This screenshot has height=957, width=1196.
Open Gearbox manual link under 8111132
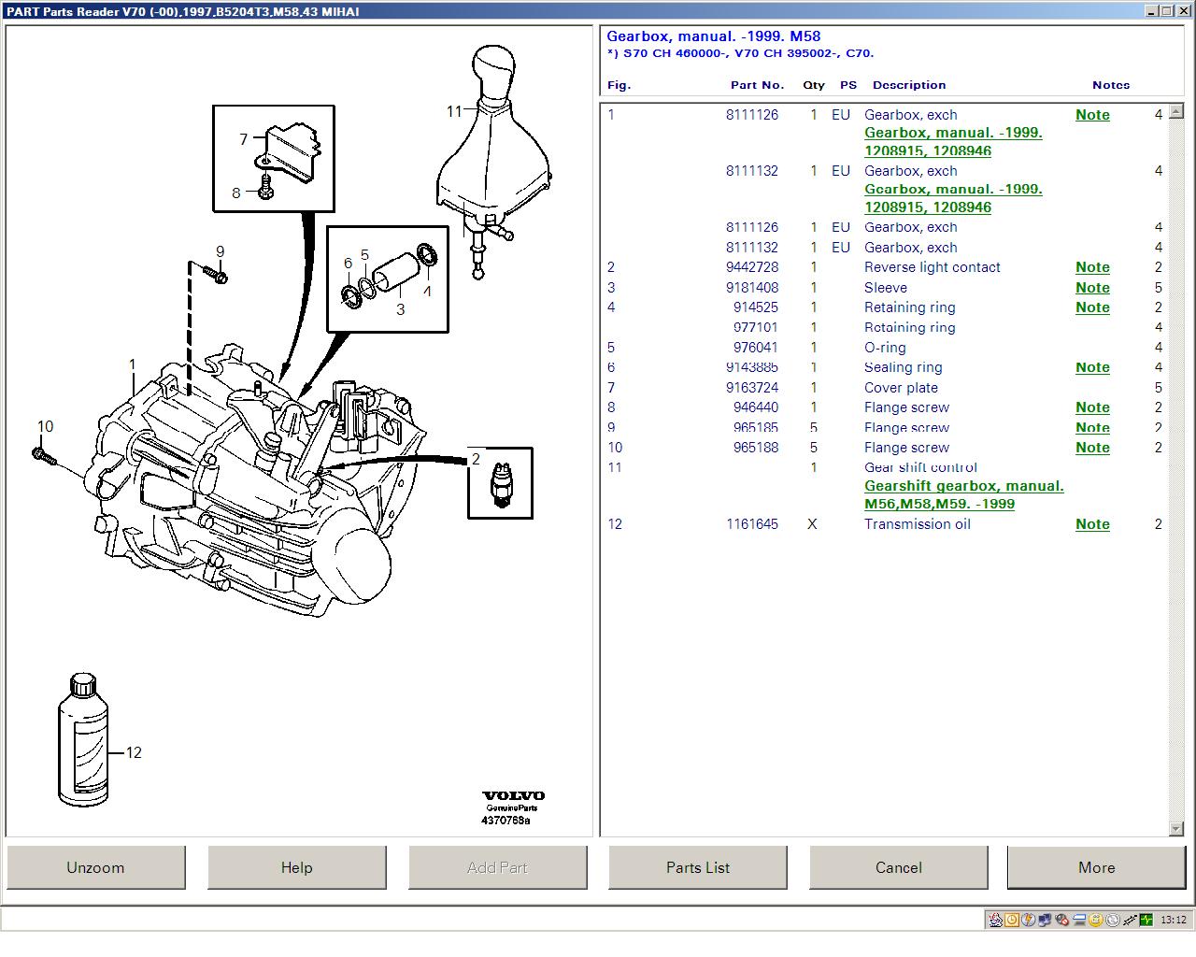(953, 197)
